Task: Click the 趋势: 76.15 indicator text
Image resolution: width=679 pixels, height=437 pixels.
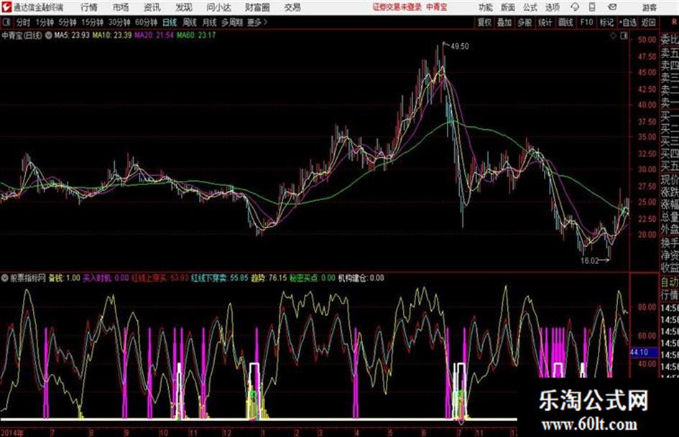Action: coord(269,278)
